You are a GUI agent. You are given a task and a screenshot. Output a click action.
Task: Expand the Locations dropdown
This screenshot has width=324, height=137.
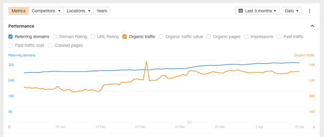click(79, 11)
